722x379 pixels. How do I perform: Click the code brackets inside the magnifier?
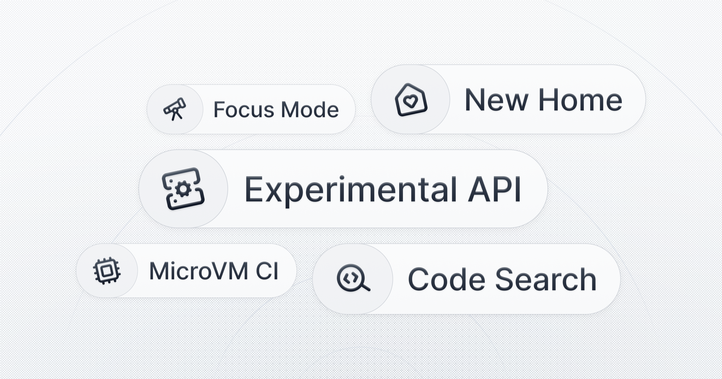coord(350,278)
